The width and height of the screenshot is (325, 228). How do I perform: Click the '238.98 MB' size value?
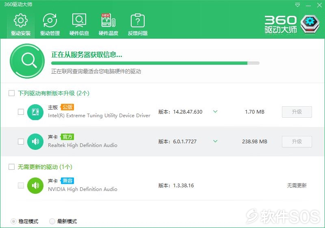[255, 142]
